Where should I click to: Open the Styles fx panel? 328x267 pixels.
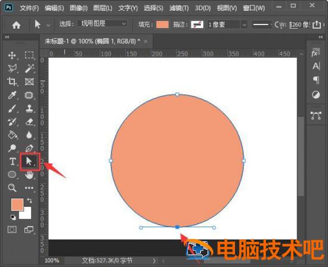[x=315, y=53]
